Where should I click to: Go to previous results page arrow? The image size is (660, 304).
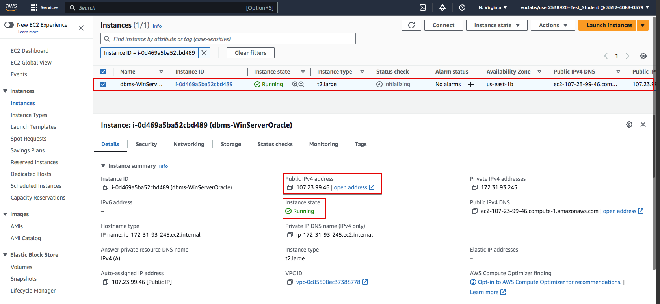coord(606,56)
